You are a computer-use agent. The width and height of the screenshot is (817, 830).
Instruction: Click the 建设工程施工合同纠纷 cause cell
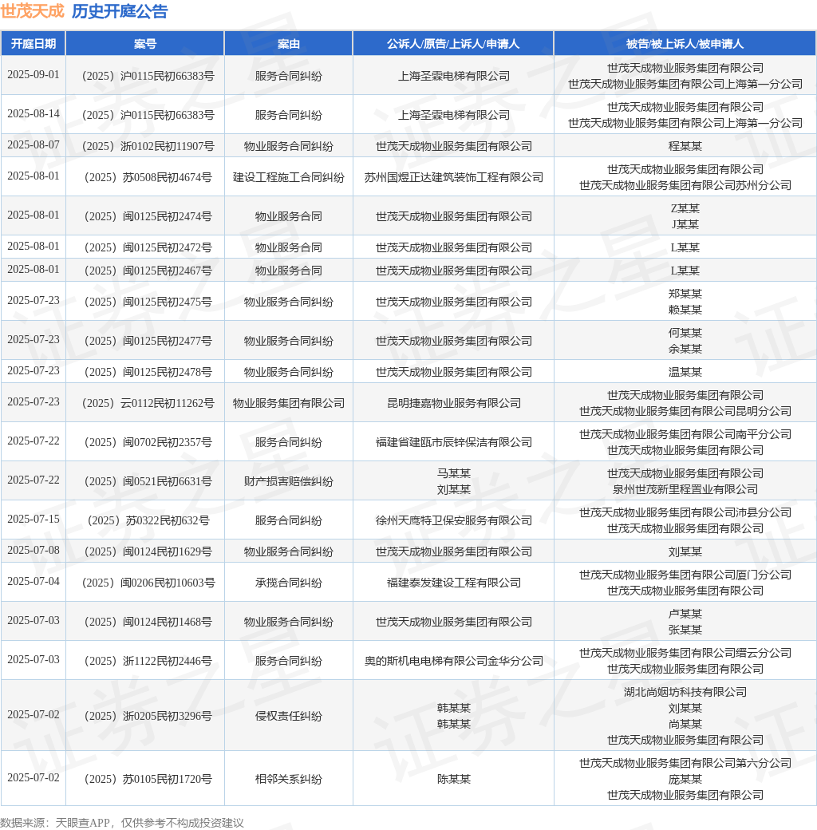(x=288, y=177)
